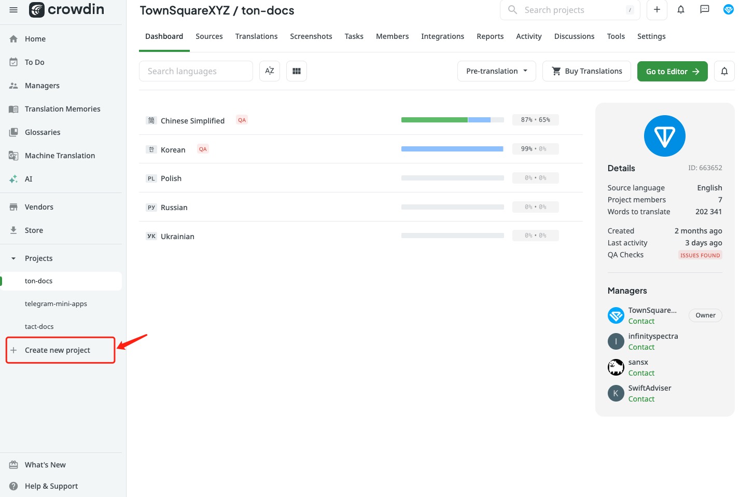
Task: Open Discussions tab
Action: [575, 36]
